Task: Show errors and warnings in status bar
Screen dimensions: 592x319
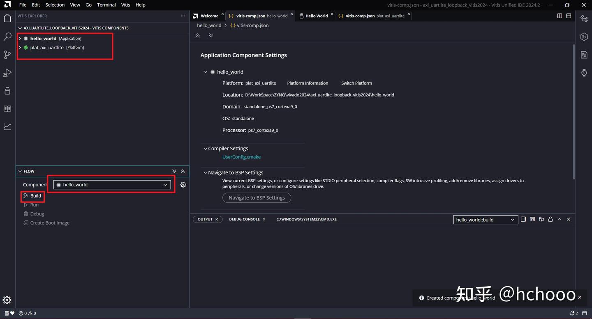Action: click(x=27, y=313)
